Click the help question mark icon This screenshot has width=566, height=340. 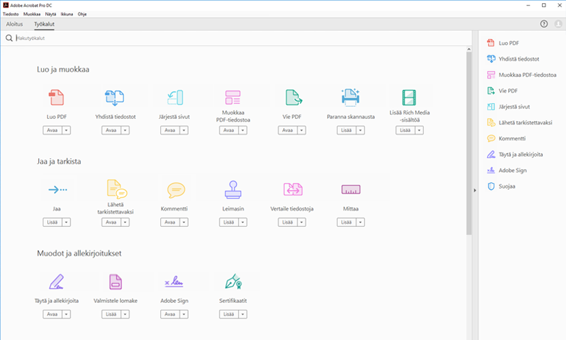coord(543,24)
